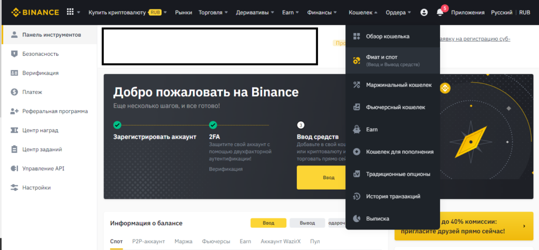Viewport: 539px width, 250px height.
Task: Switch to the Маржа tab
Action: click(184, 242)
